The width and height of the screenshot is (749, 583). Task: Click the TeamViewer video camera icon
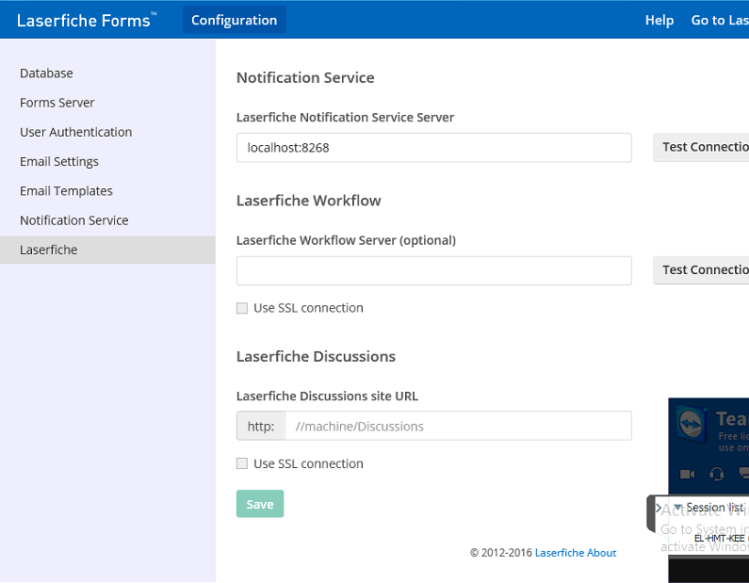pos(687,474)
